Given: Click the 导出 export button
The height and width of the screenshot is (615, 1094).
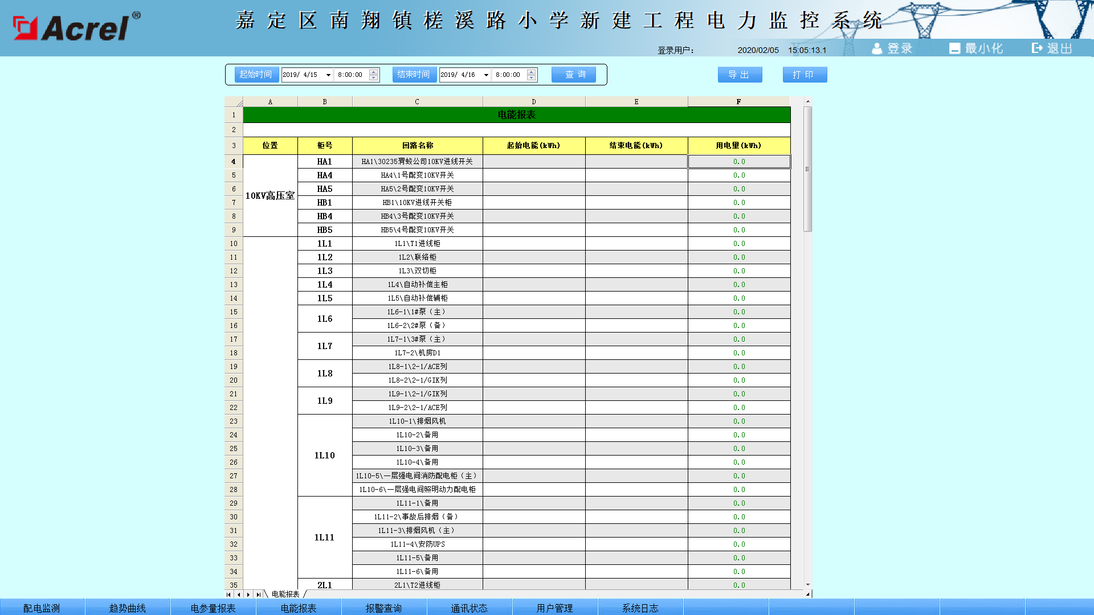Looking at the screenshot, I should point(740,75).
